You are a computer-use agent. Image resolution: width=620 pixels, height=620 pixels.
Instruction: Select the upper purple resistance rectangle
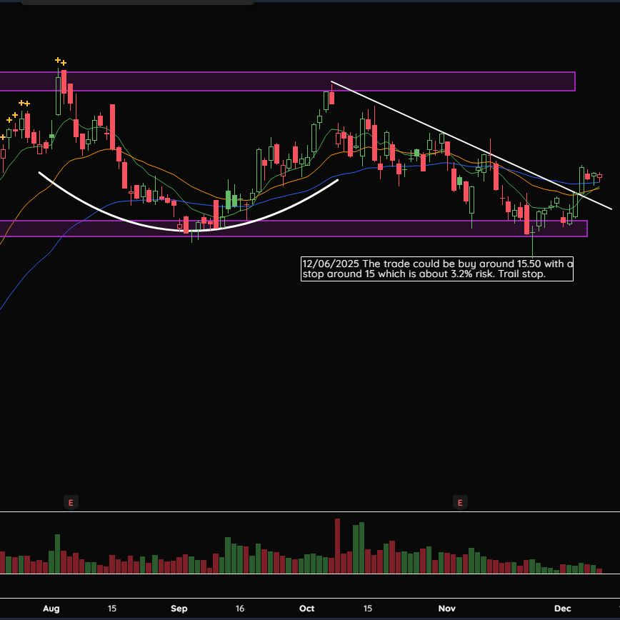coord(287,81)
